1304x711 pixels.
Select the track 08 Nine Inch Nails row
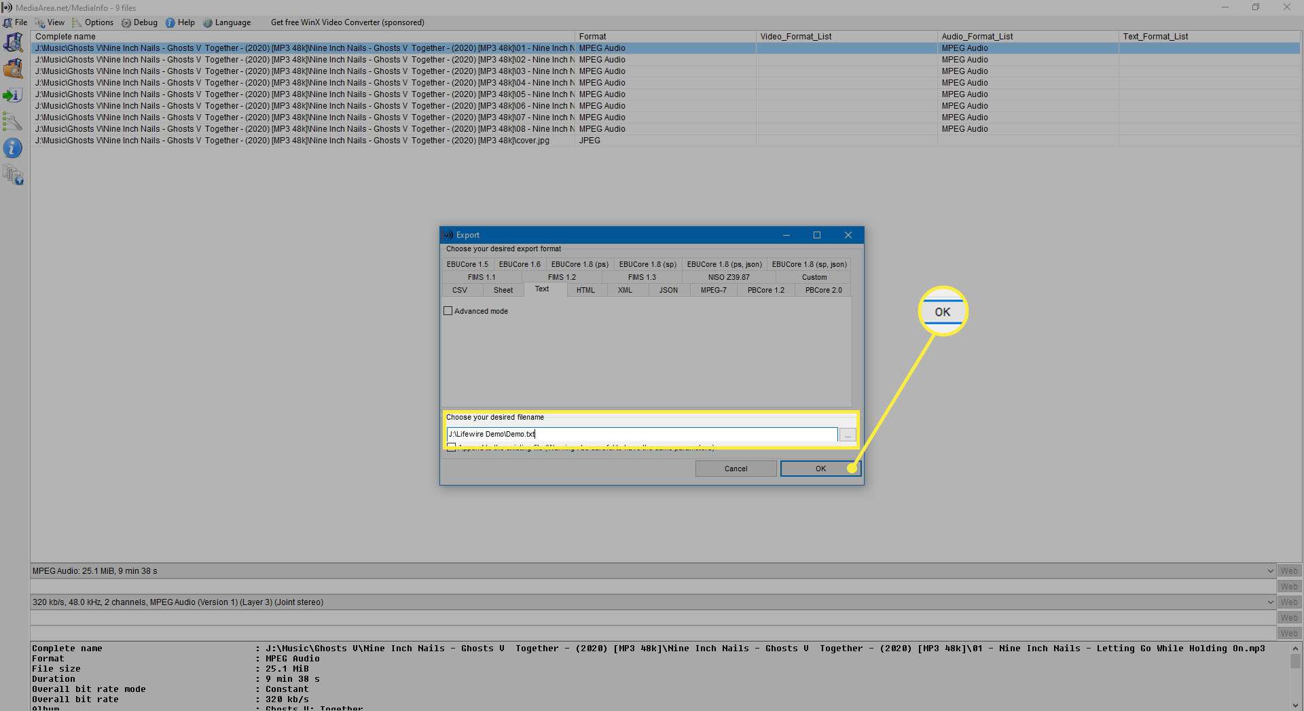click(666, 129)
